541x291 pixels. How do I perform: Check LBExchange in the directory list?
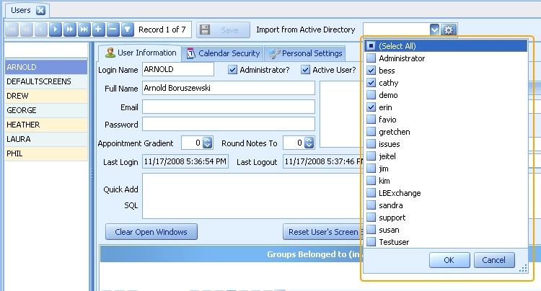tap(371, 193)
